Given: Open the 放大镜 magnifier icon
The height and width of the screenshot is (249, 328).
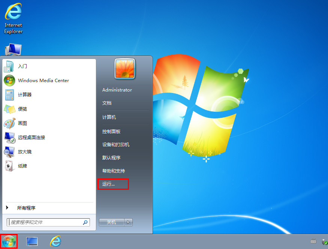Looking at the screenshot, I should pos(9,152).
